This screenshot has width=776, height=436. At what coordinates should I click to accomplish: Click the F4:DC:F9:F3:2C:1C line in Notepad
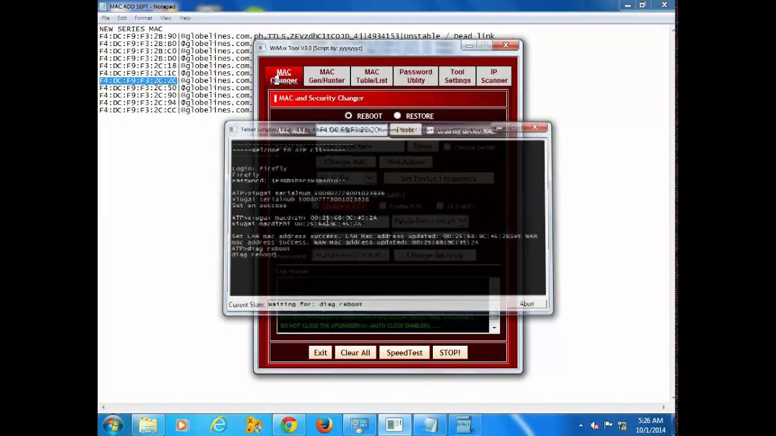(175, 73)
